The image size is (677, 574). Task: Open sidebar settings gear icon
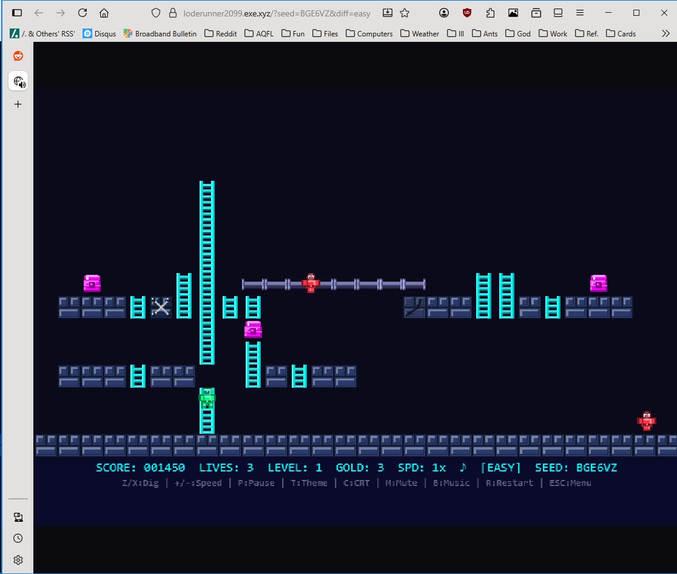18,559
